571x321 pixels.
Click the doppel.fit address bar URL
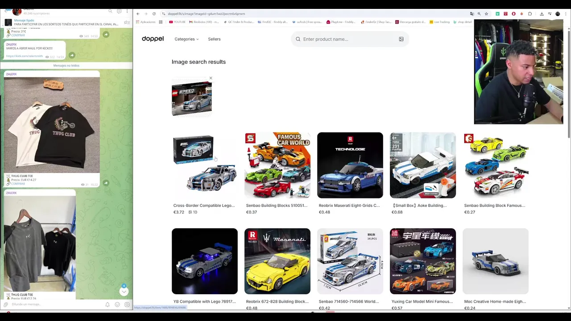pyautogui.click(x=206, y=14)
